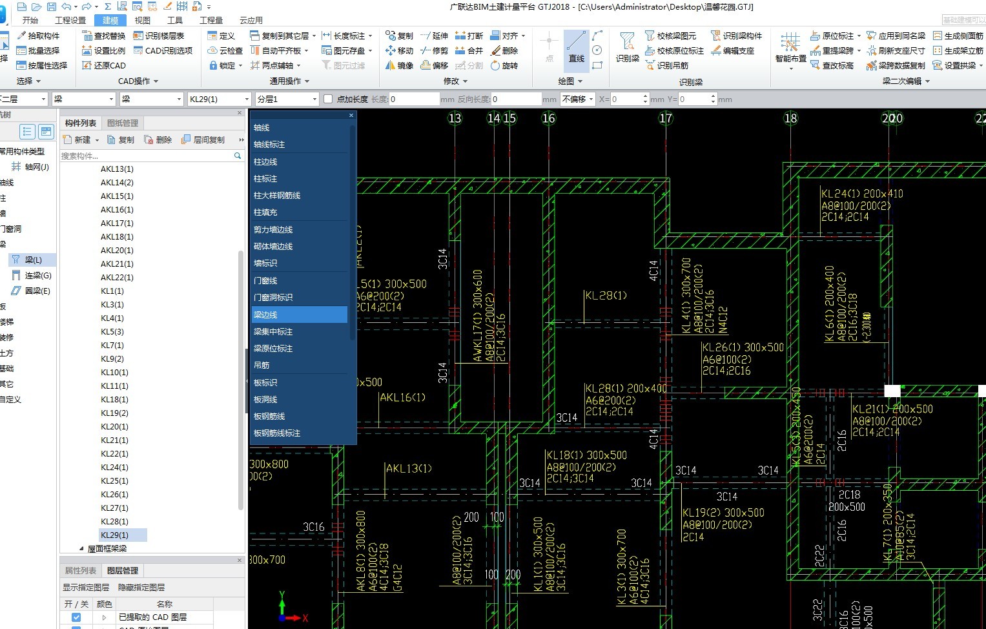Toggle the 点加长度 checkbox
This screenshot has width=986, height=629.
[328, 99]
